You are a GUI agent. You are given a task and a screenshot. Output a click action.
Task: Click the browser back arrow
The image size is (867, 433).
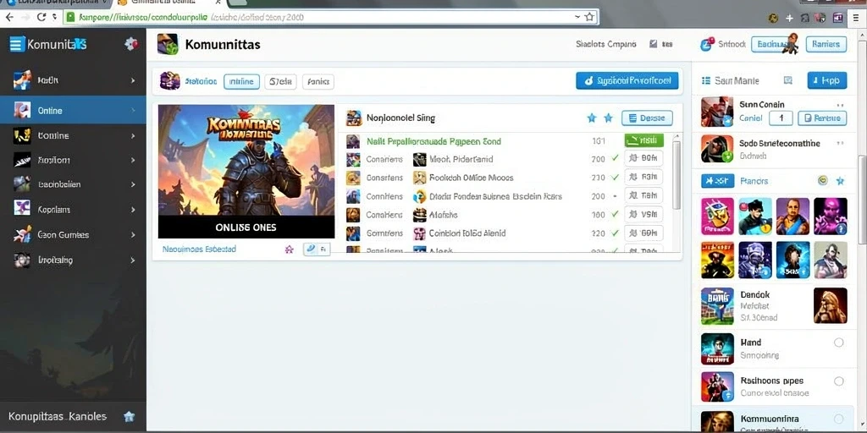pos(9,17)
